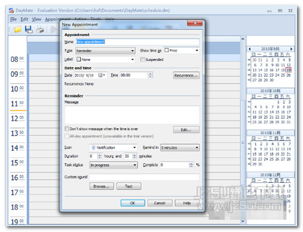Confirm with the OK button
Image resolution: width=303 pixels, height=232 pixels.
pos(133,203)
